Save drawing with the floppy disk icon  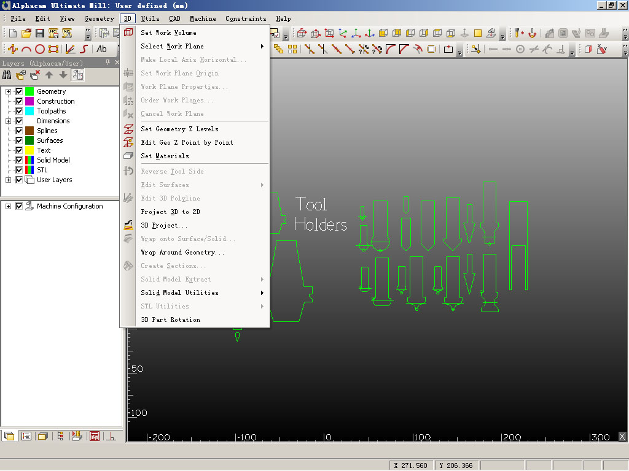coord(40,33)
